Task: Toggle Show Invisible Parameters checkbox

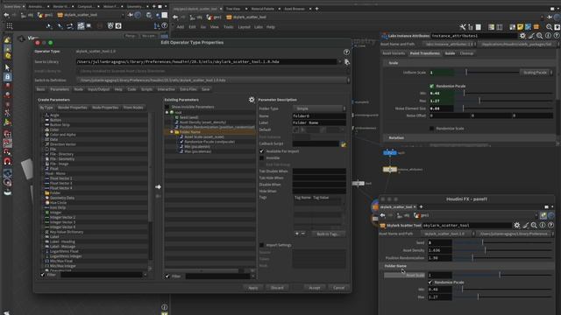Action: click(x=167, y=107)
